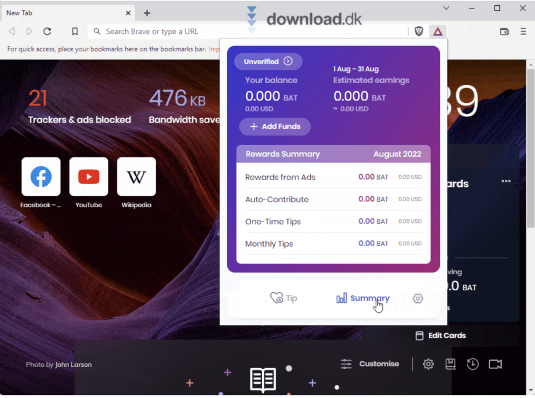Click the Add Funds button
Screen dimensions: 535x398
pyautogui.click(x=274, y=126)
